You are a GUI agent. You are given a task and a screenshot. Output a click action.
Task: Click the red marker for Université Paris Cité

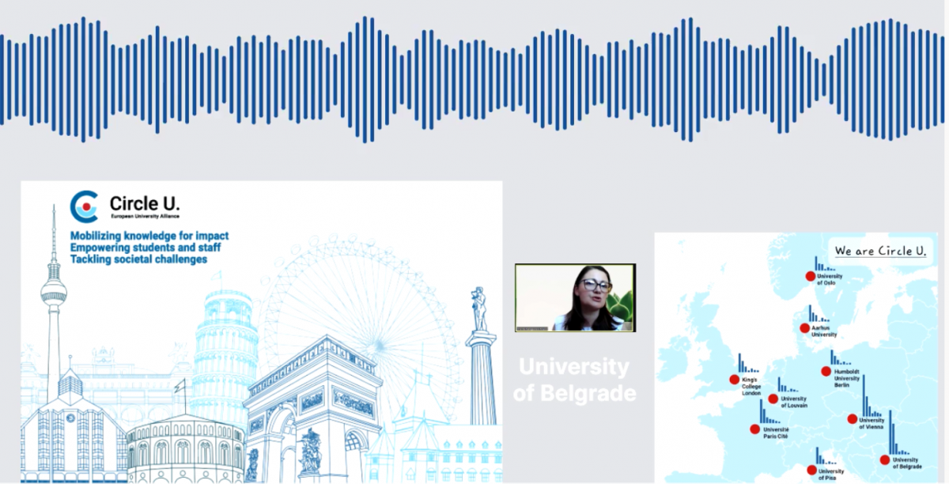point(754,429)
